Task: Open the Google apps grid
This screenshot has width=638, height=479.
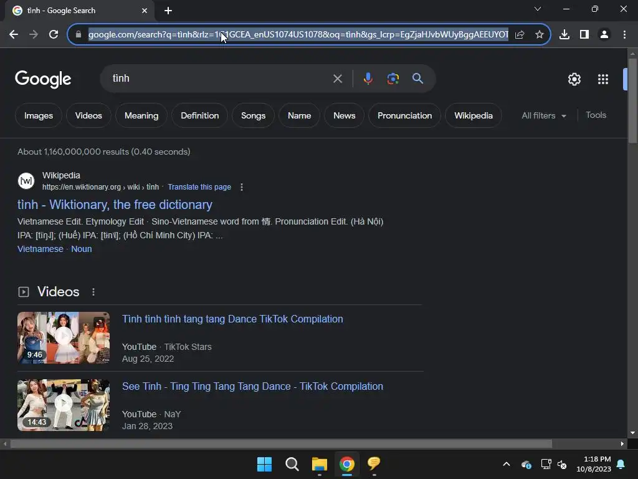Action: click(603, 79)
